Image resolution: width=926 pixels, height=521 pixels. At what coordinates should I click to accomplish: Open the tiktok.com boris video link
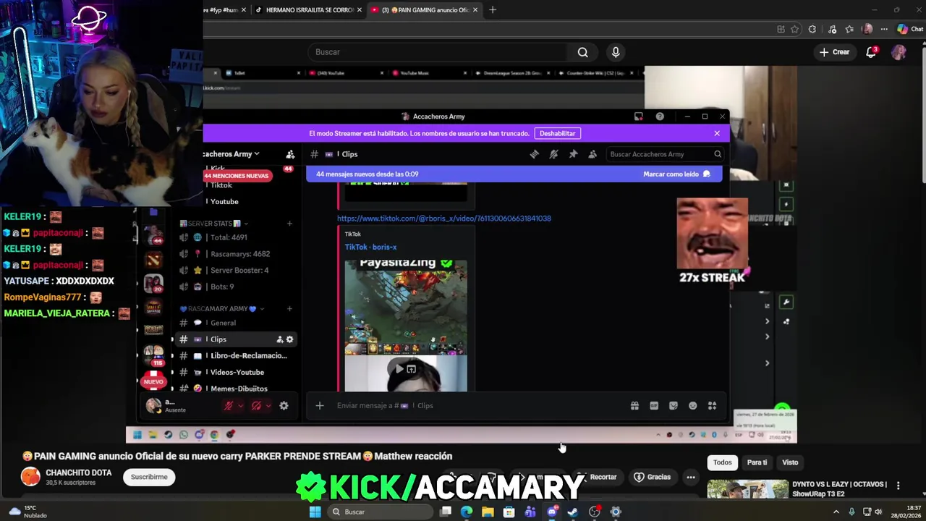443,219
